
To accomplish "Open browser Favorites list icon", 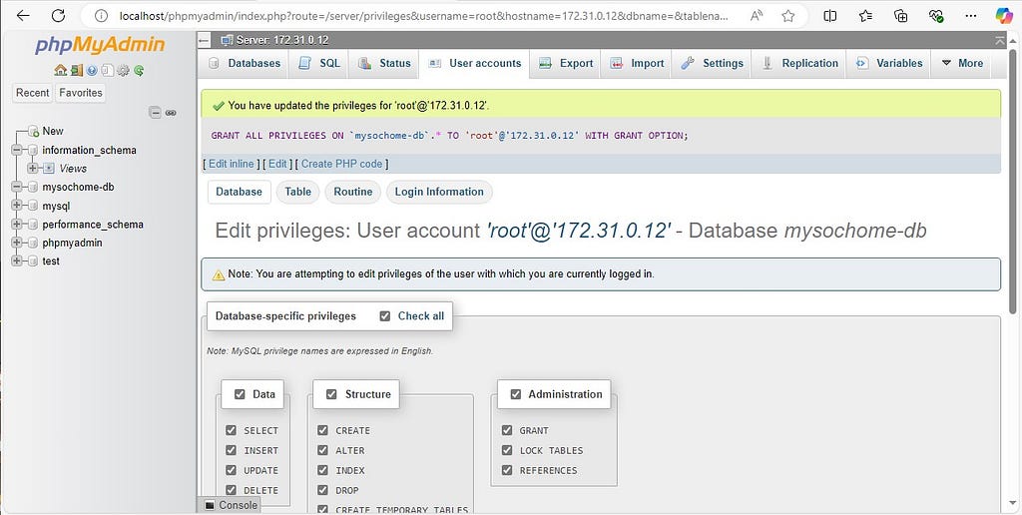I will pos(865,16).
